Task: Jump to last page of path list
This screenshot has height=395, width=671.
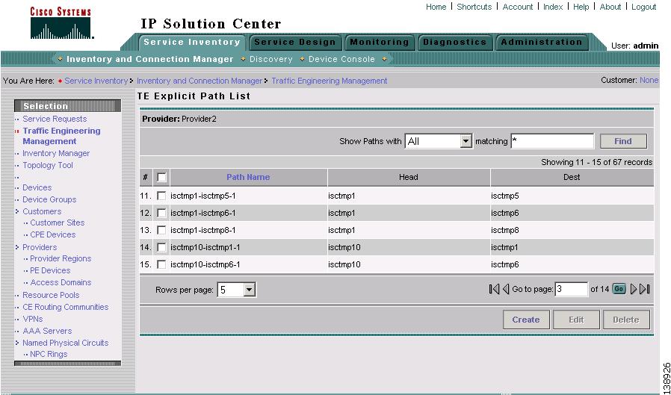Action: (645, 290)
